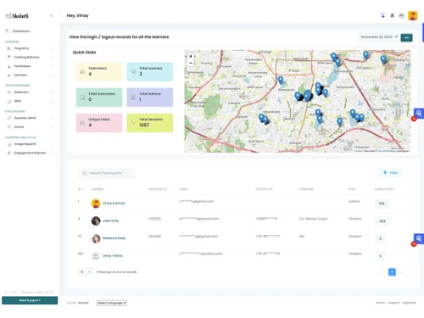The image size is (424, 318).
Task: Click the Need Support button
Action: (x=30, y=300)
